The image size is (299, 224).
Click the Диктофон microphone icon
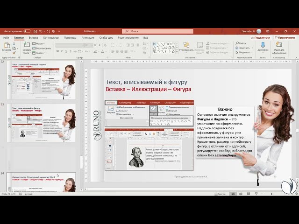click(x=263, y=45)
